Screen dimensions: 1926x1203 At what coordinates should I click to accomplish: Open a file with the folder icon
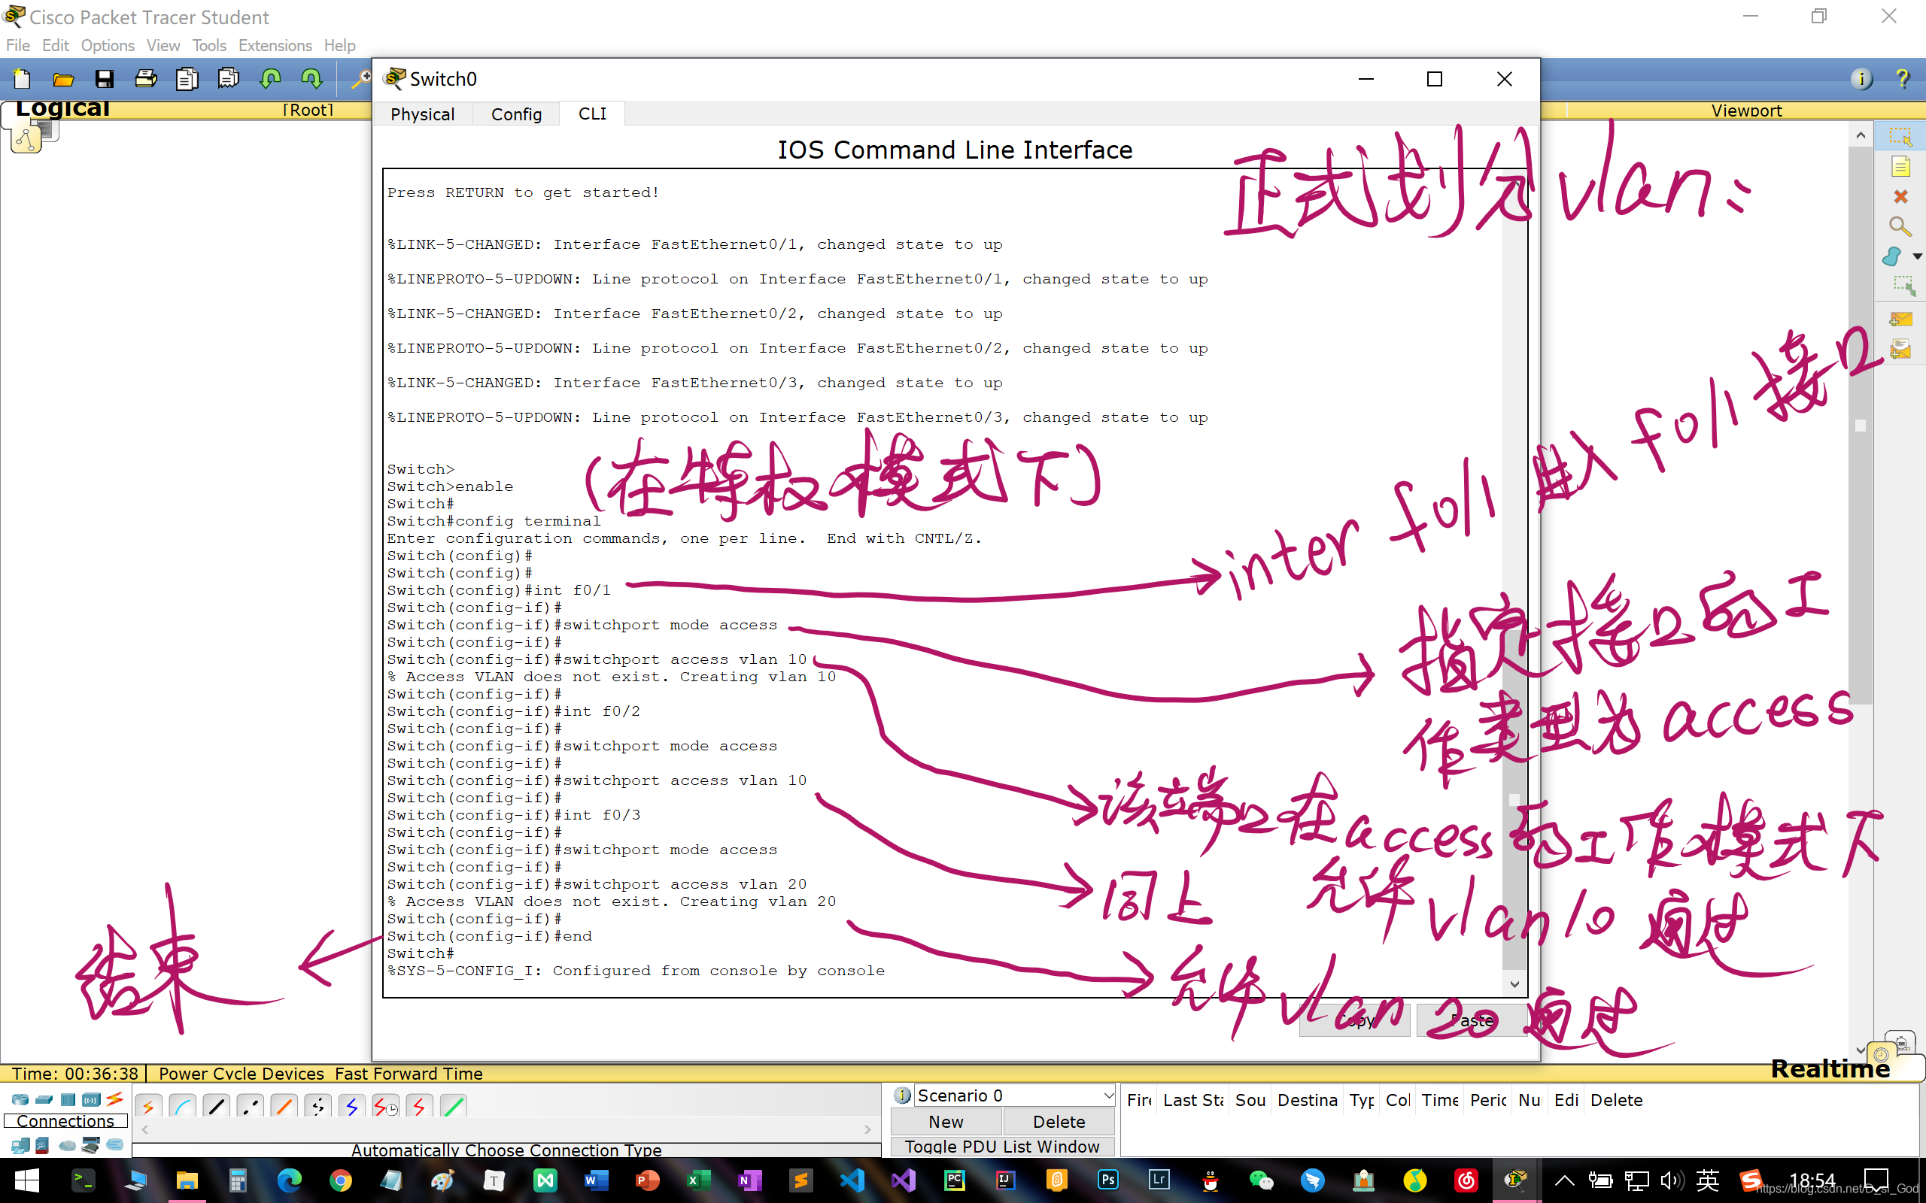coord(64,79)
